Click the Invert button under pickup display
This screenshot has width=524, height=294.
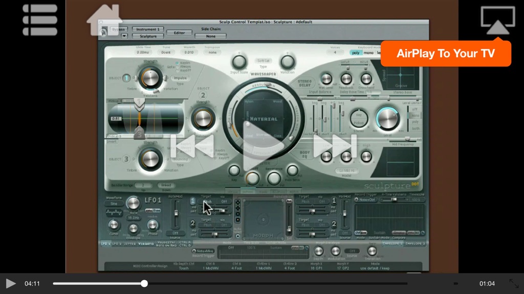pos(112,141)
